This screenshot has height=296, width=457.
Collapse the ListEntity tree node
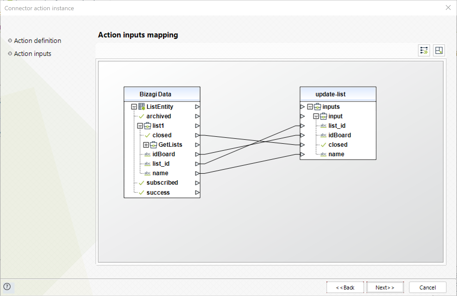point(134,107)
